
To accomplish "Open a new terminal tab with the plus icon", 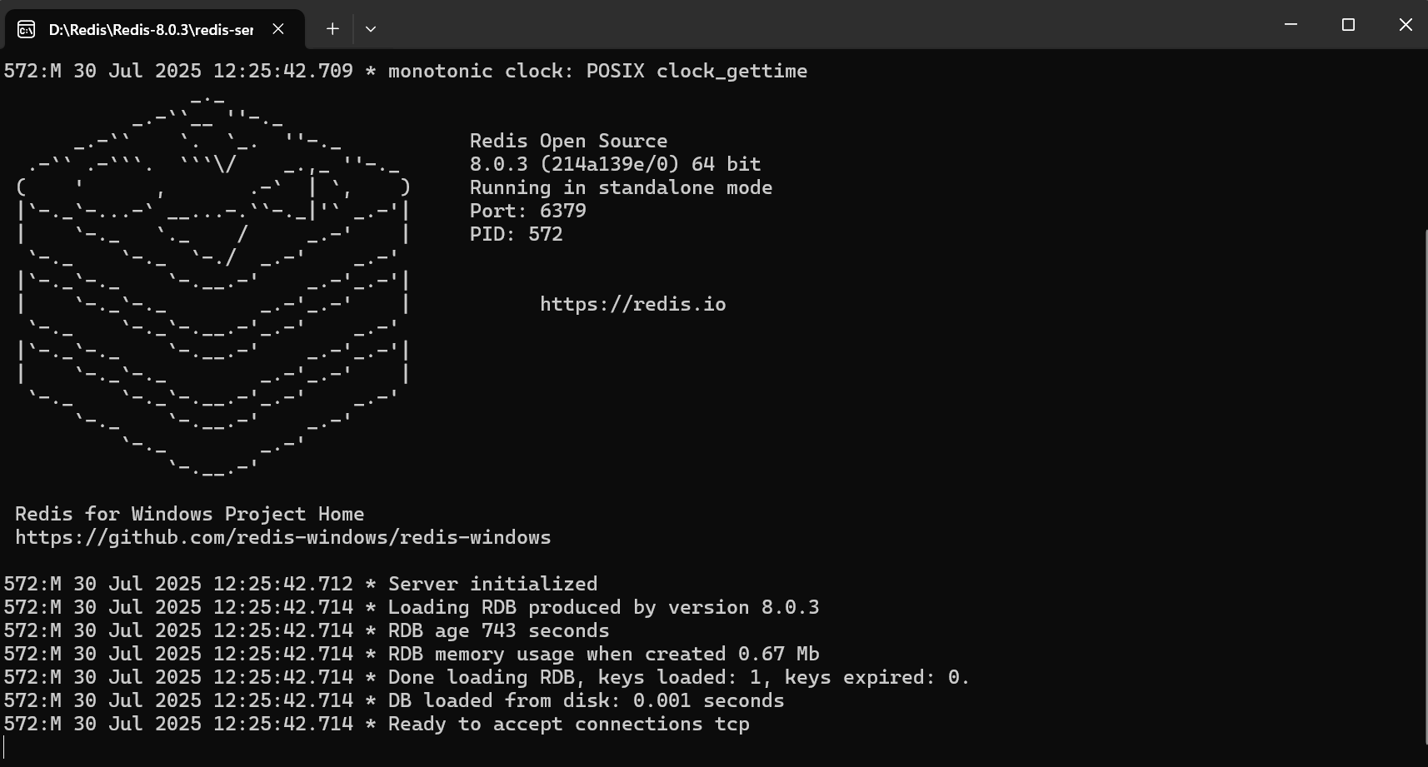I will (332, 28).
